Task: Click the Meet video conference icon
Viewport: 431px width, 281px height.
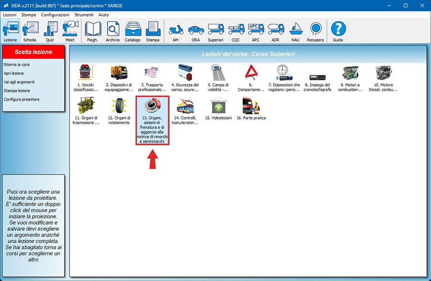Action: pos(70,32)
